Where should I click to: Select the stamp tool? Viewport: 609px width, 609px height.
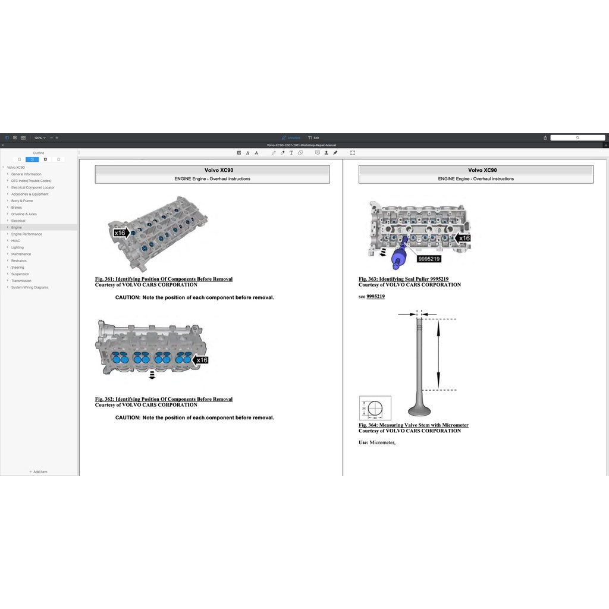[x=326, y=153]
